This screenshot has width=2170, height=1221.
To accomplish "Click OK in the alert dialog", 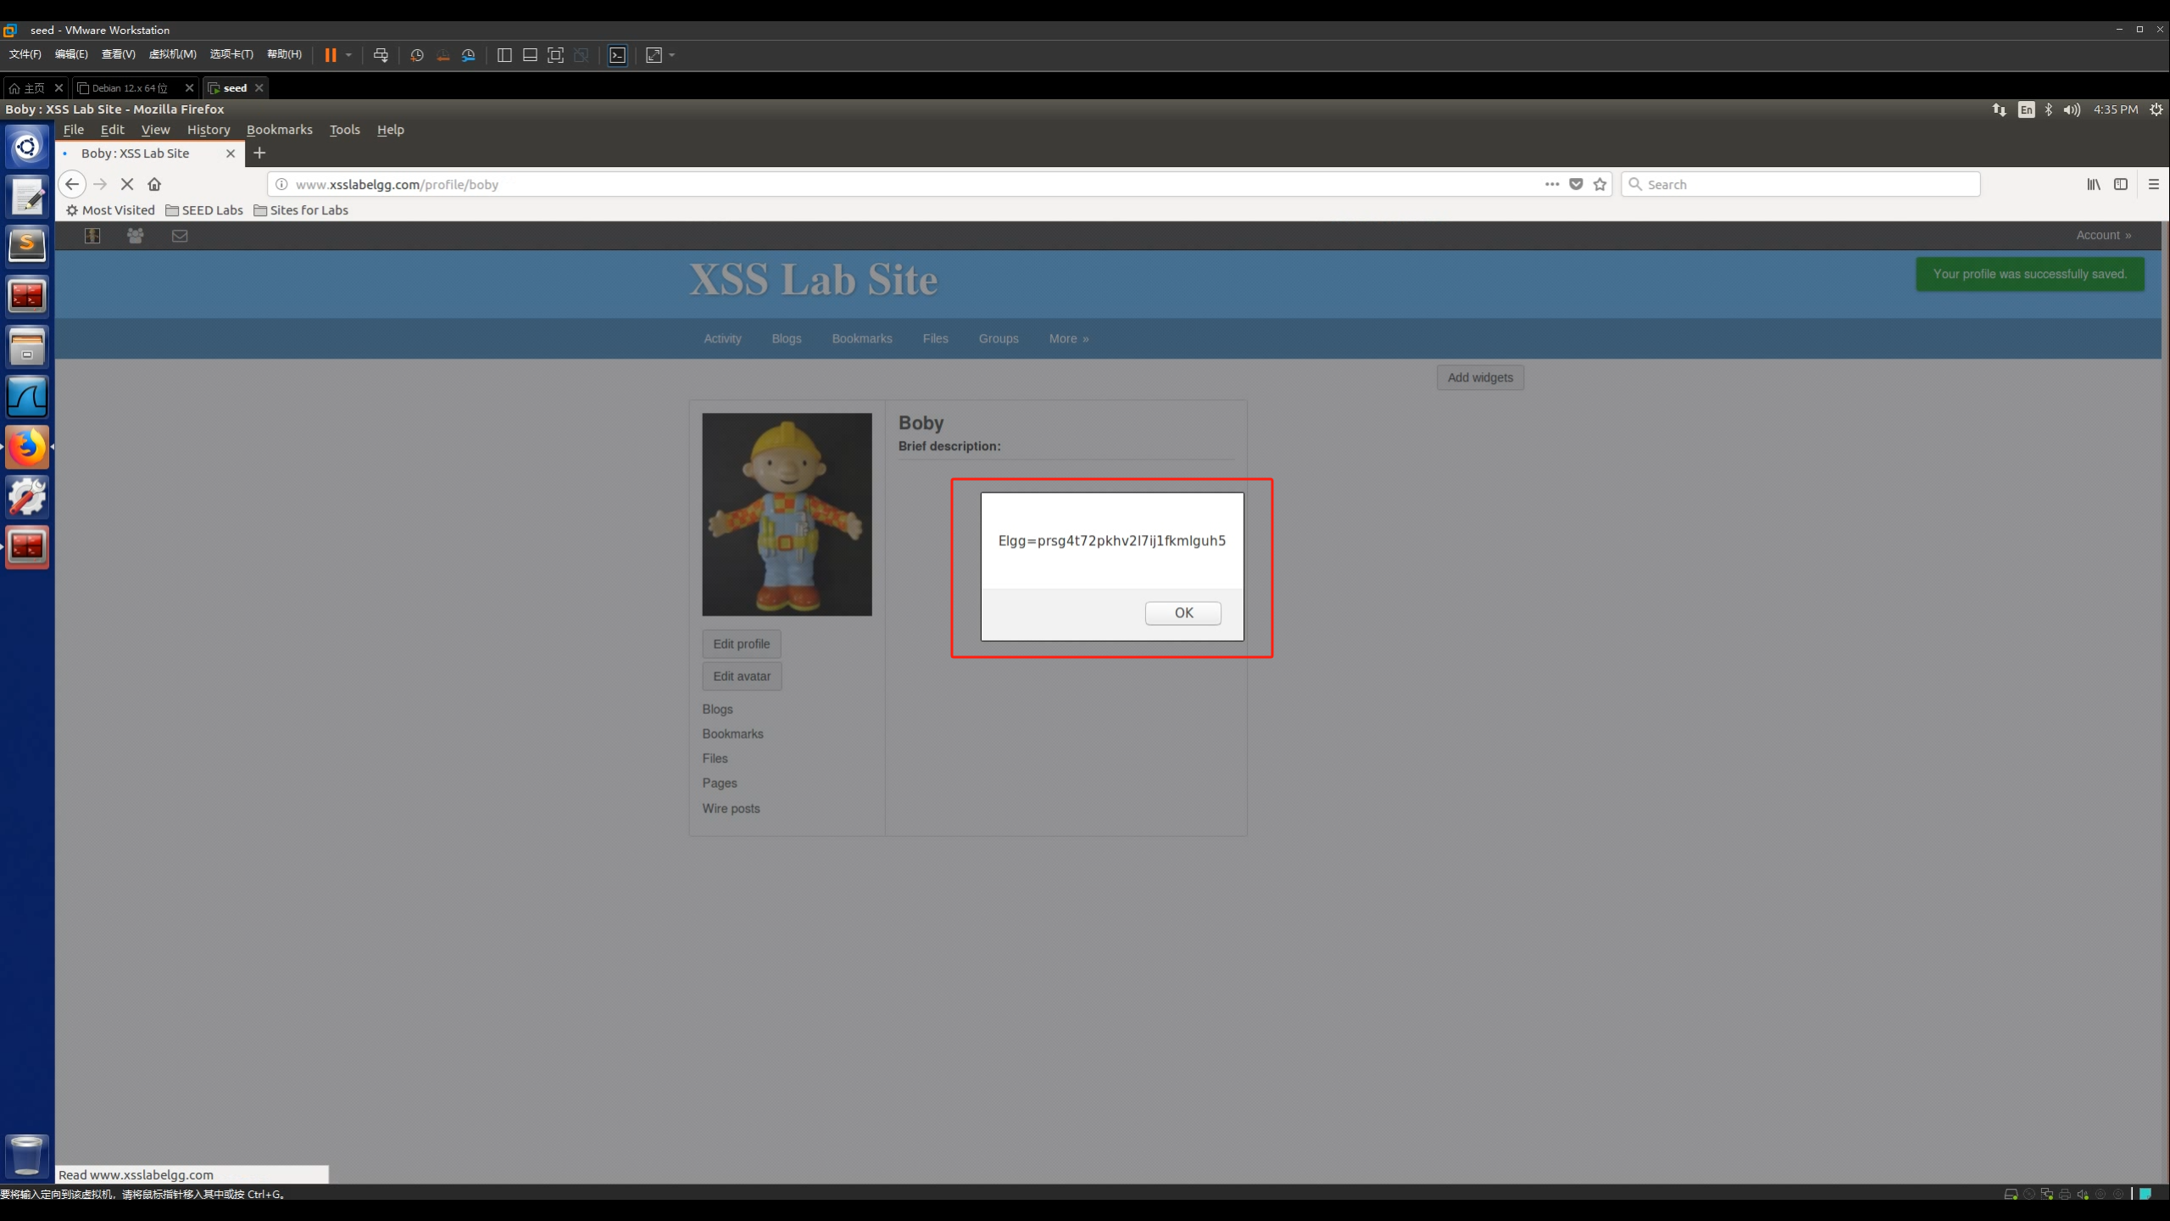I will click(x=1182, y=612).
